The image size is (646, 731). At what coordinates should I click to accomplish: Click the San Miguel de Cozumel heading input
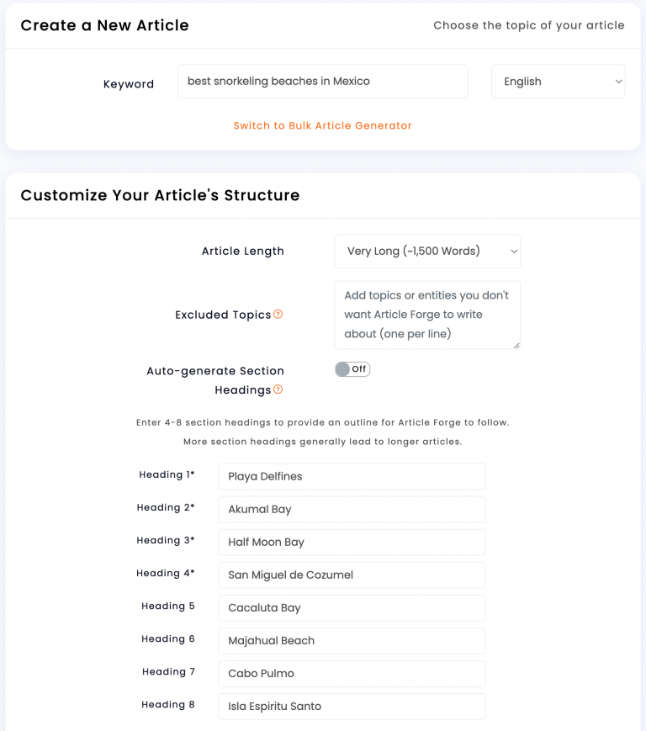click(x=351, y=575)
